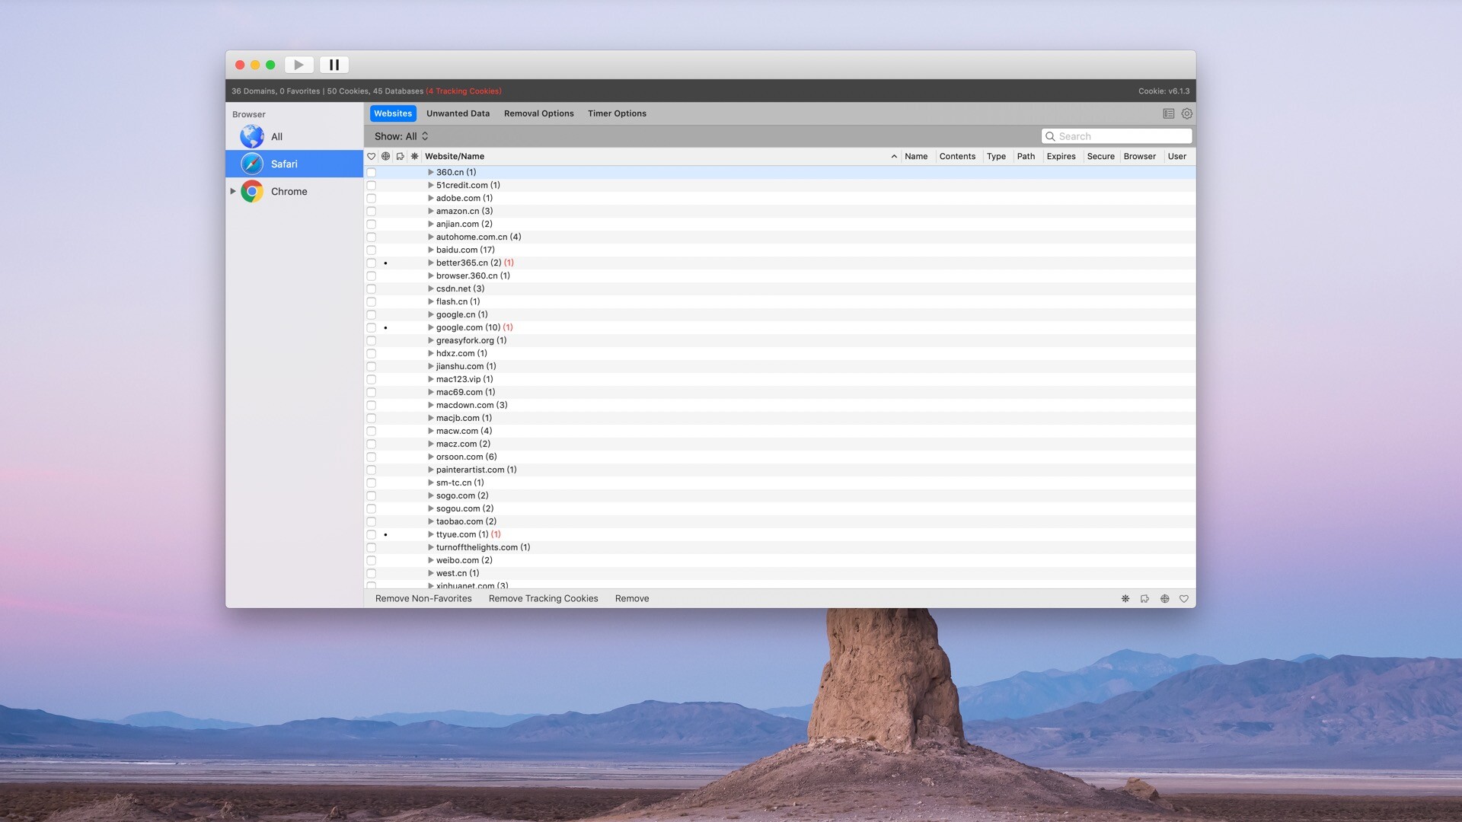Click Remove Tracking Cookies button

543,599
